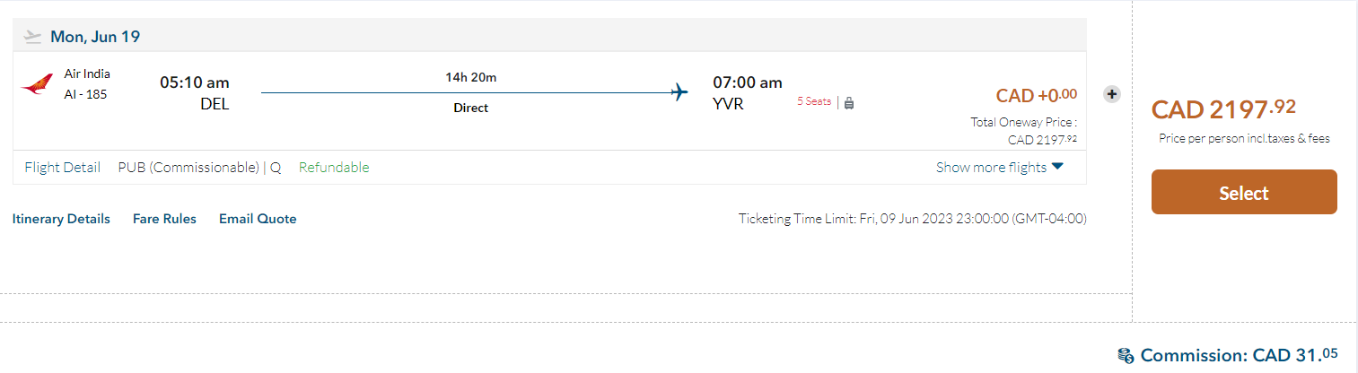Image resolution: width=1358 pixels, height=373 pixels.
Task: Click the coins icon next to Commission
Action: pos(1126,356)
